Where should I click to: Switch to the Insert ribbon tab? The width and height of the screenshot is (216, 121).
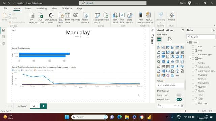pos(28,8)
